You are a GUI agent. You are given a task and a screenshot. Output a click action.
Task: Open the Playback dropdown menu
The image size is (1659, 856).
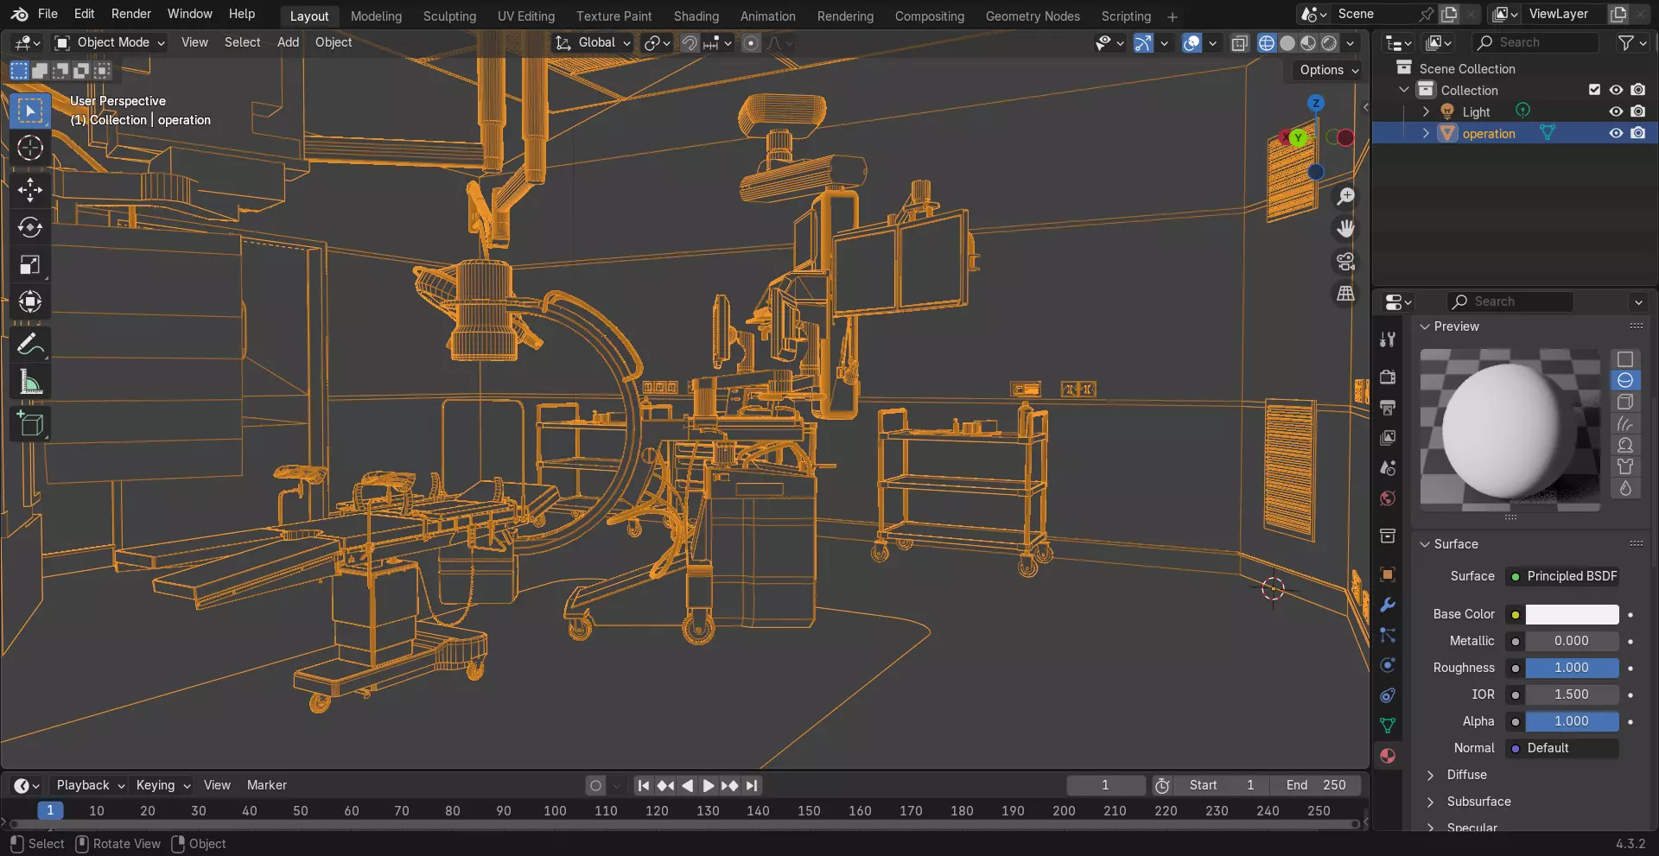coord(90,785)
